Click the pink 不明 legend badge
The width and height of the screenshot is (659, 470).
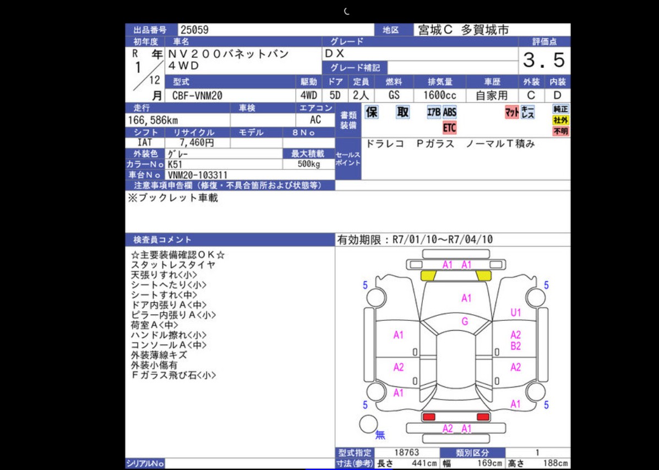[x=560, y=132]
